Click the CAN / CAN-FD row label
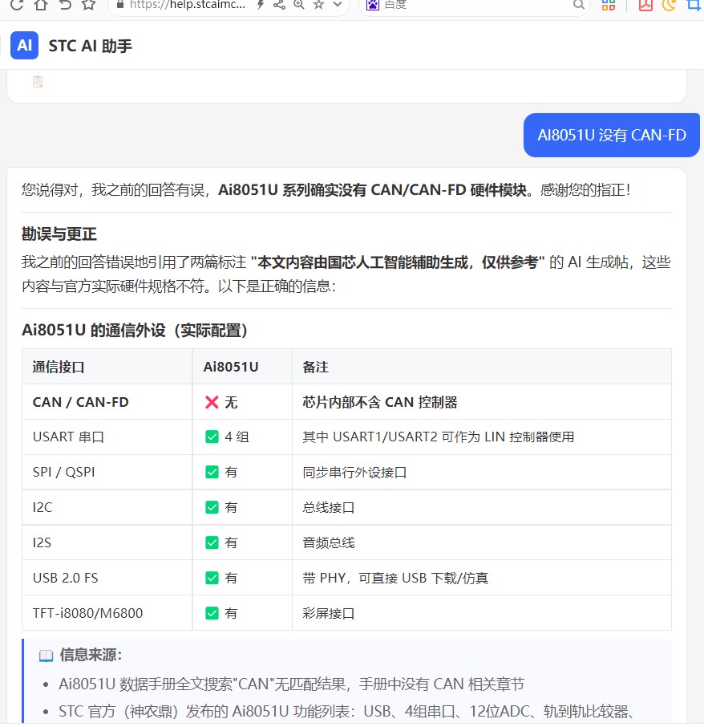Viewport: 704px width, 727px height. 81,402
